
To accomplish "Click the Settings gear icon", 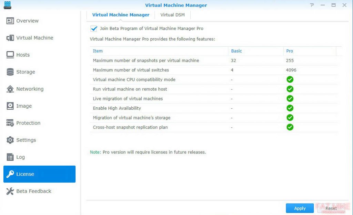I will 10,140.
